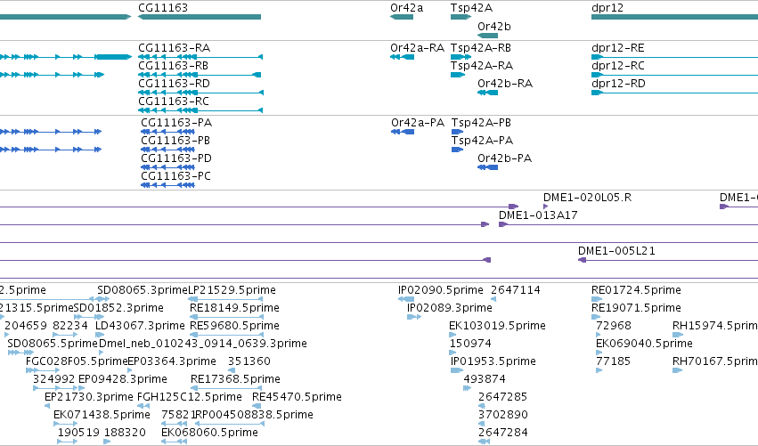Click the dpr12-RD transcript label

(618, 84)
